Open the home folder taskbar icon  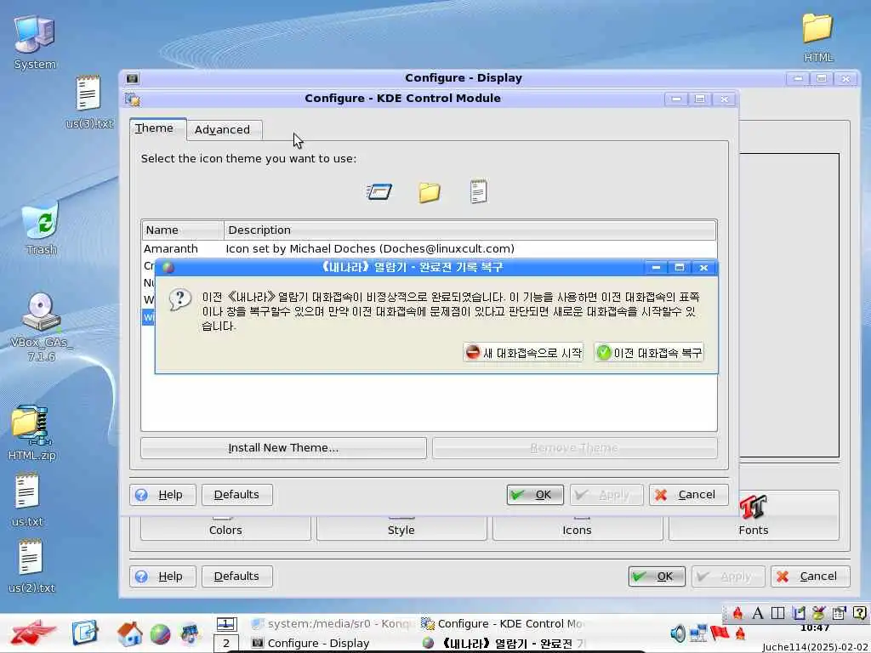pyautogui.click(x=129, y=633)
